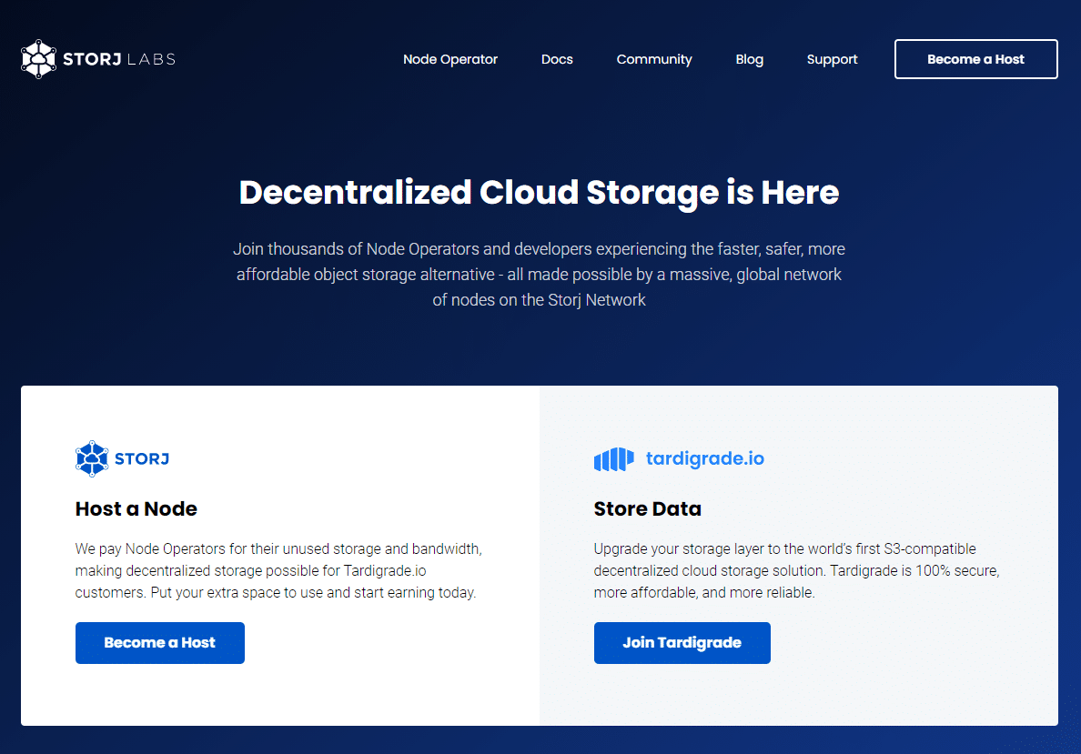Click the blue STORJ wordmark in card
The image size is (1081, 754).
pos(142,458)
